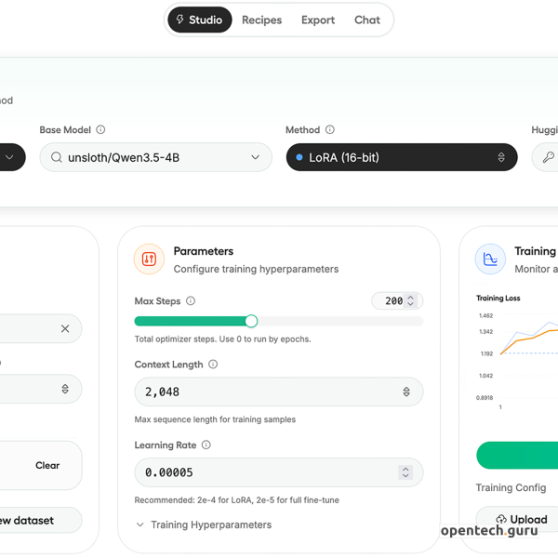This screenshot has height=558, width=558.
Task: Click info icon beside Context Length
Action: 213,365
